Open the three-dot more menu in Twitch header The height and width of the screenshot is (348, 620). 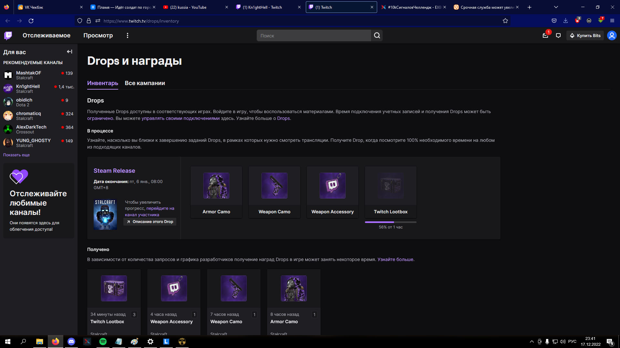[x=128, y=35]
